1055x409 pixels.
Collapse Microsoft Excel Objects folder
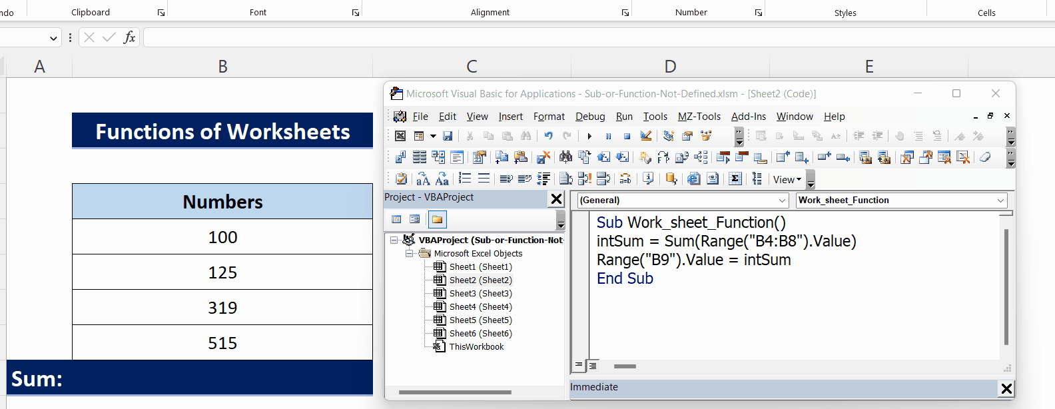tap(410, 253)
